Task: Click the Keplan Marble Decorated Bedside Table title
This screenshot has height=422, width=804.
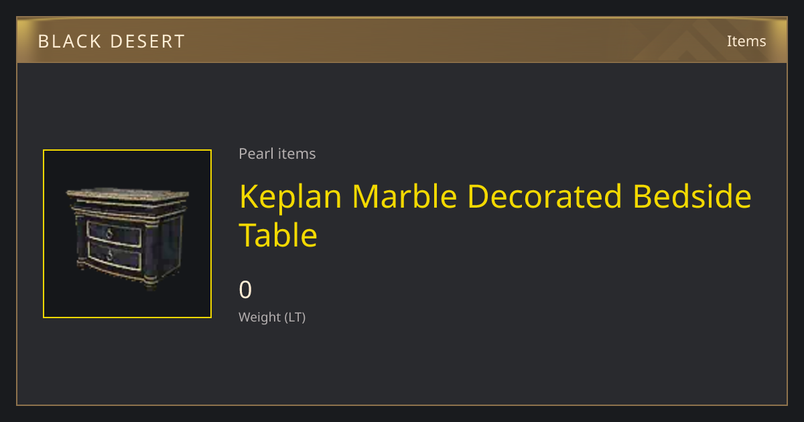Action: pos(495,216)
